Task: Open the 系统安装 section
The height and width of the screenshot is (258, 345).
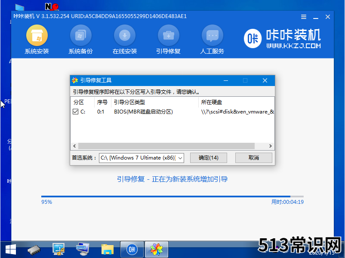Action: pyautogui.click(x=37, y=40)
